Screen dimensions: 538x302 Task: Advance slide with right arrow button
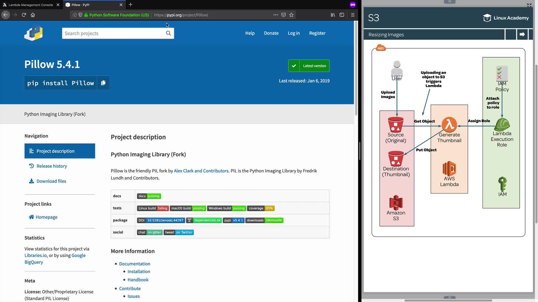coord(522,34)
